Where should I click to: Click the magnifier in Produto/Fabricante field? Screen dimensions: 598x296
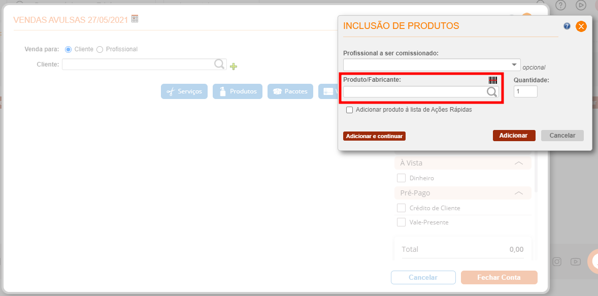492,92
